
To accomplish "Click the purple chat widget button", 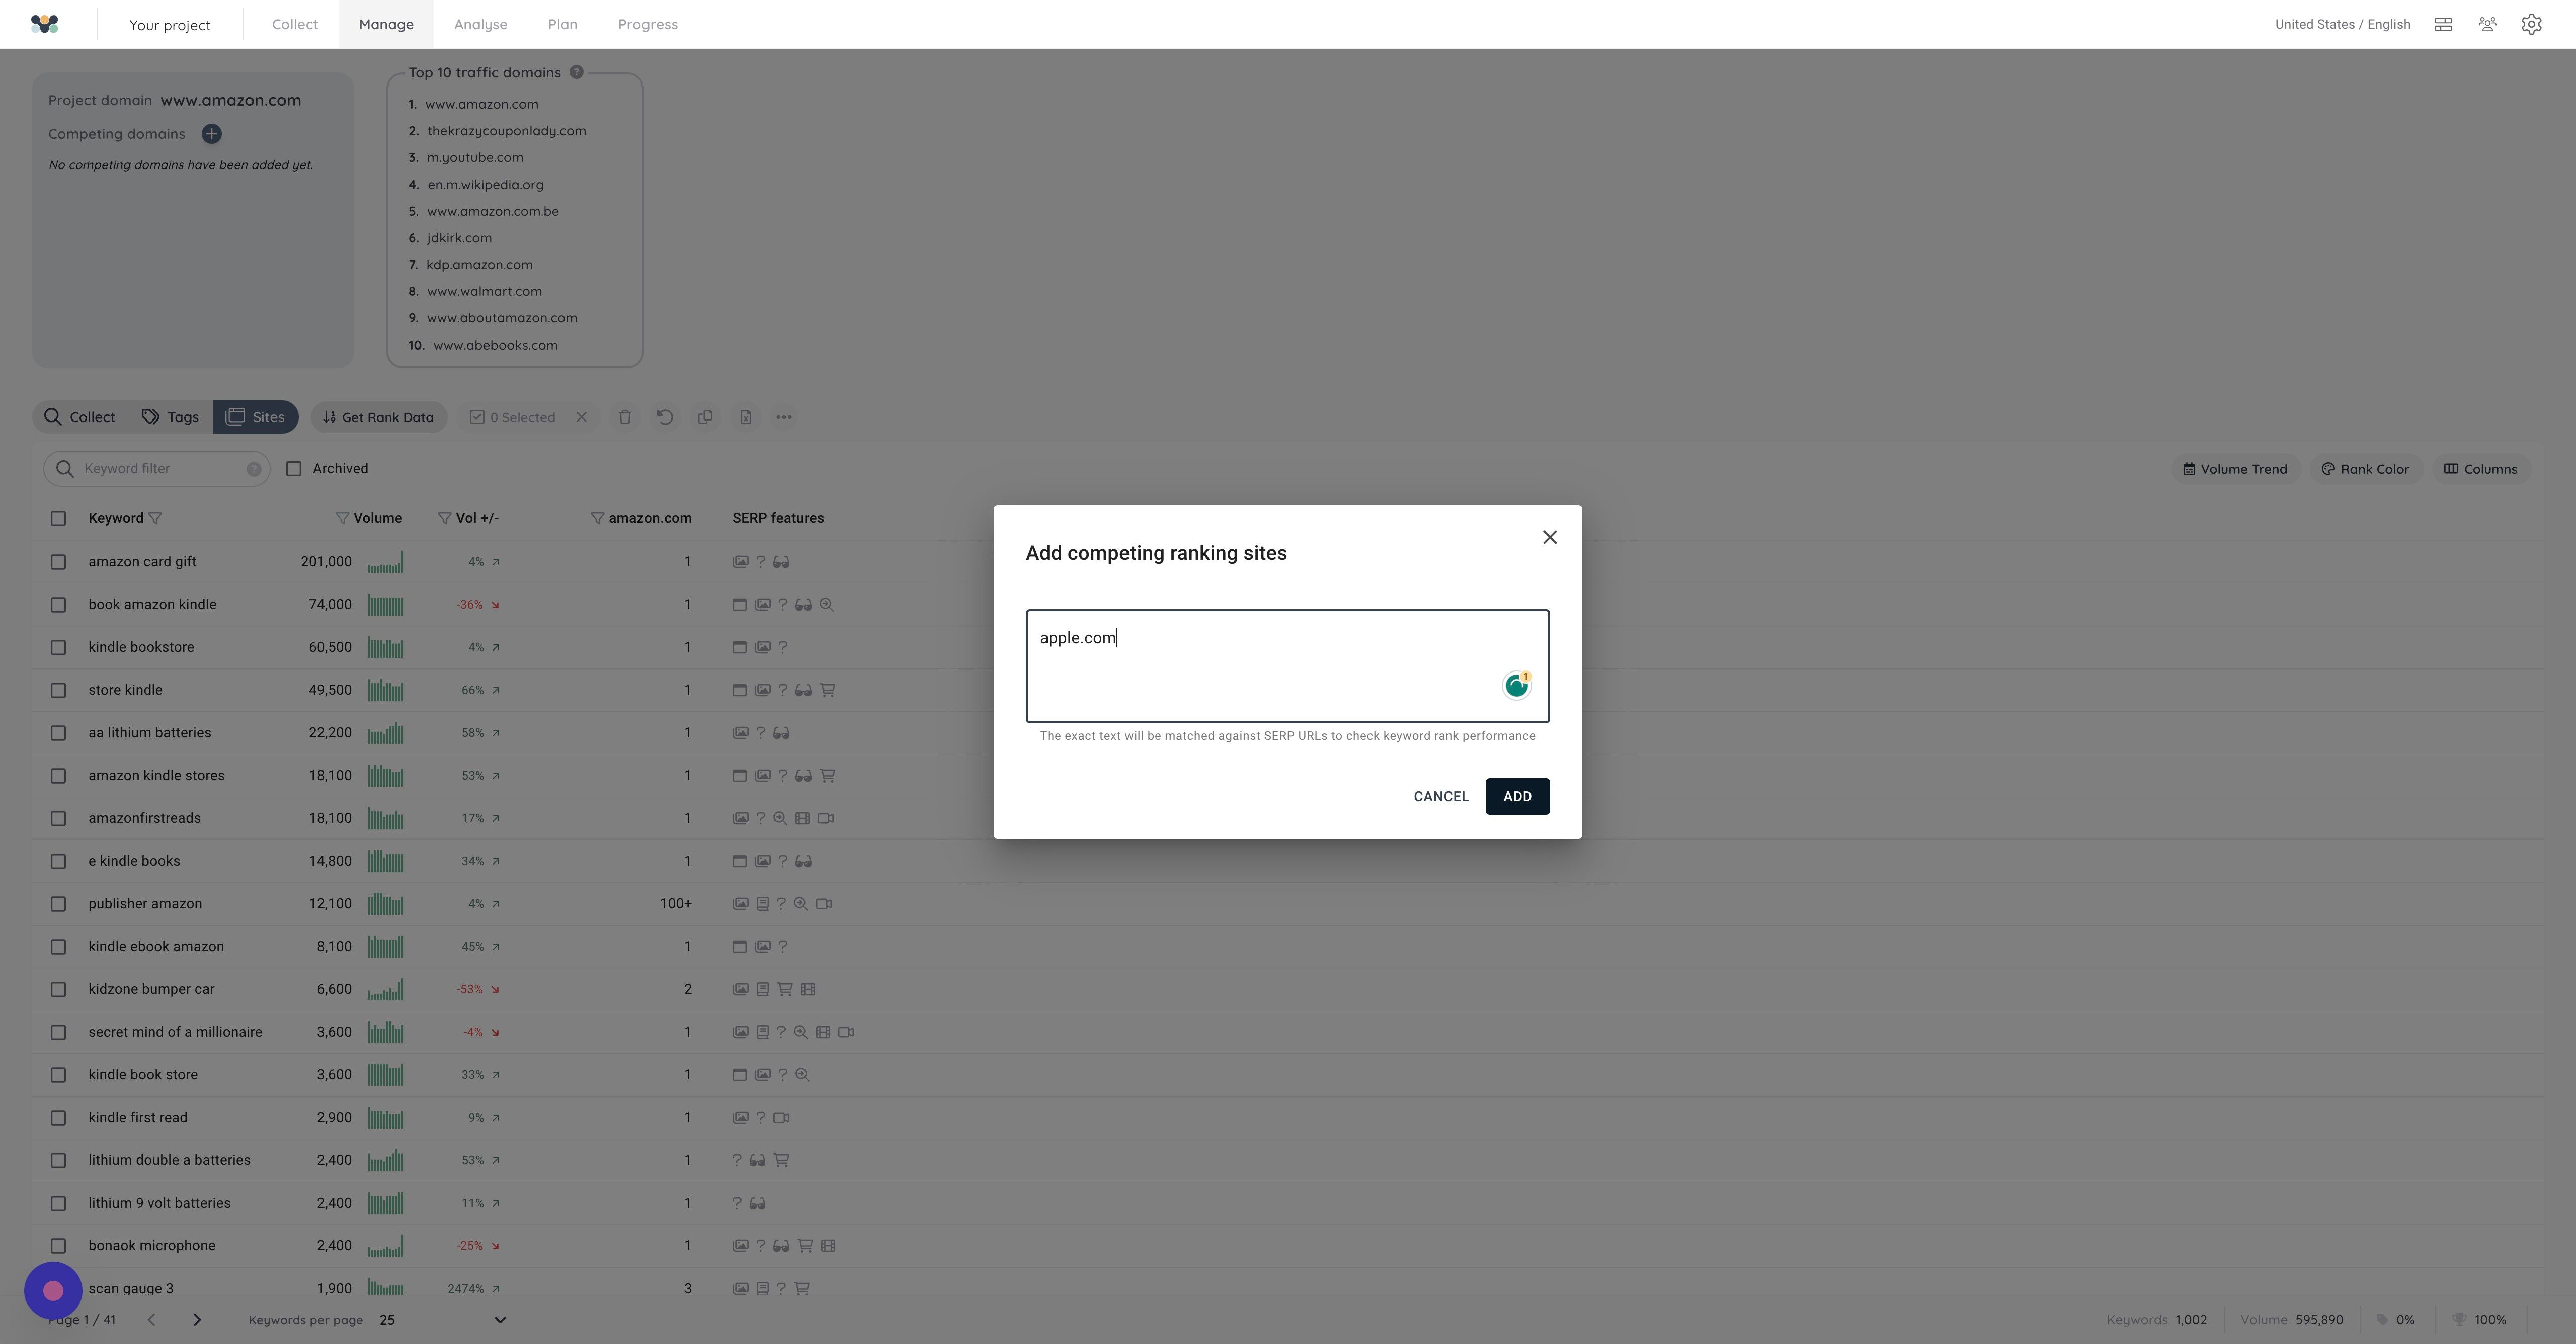I will (x=53, y=1290).
